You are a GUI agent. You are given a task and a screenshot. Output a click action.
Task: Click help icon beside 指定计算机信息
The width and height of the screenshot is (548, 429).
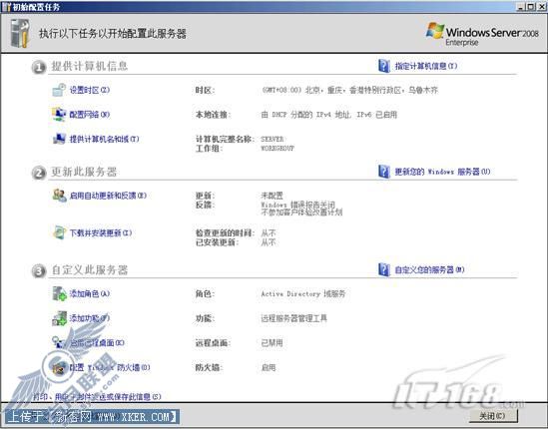(x=384, y=66)
